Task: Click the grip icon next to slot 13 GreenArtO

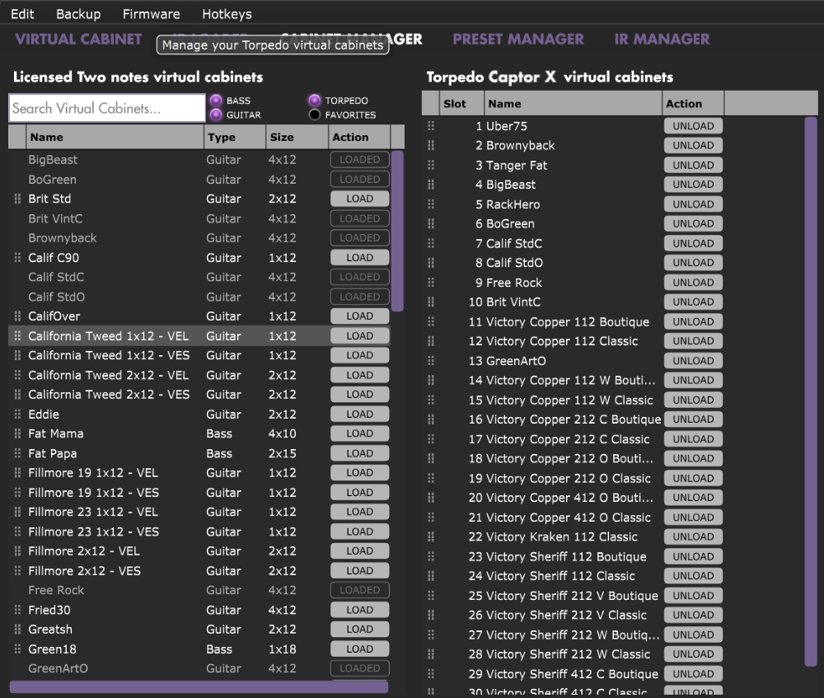Action: tap(430, 361)
